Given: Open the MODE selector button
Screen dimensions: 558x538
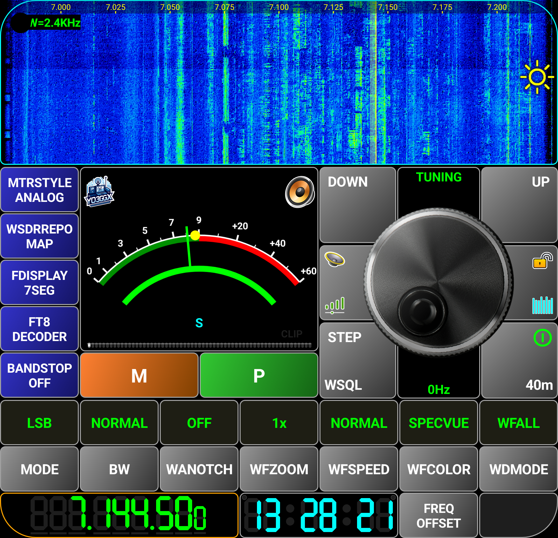Looking at the screenshot, I should pyautogui.click(x=40, y=469).
